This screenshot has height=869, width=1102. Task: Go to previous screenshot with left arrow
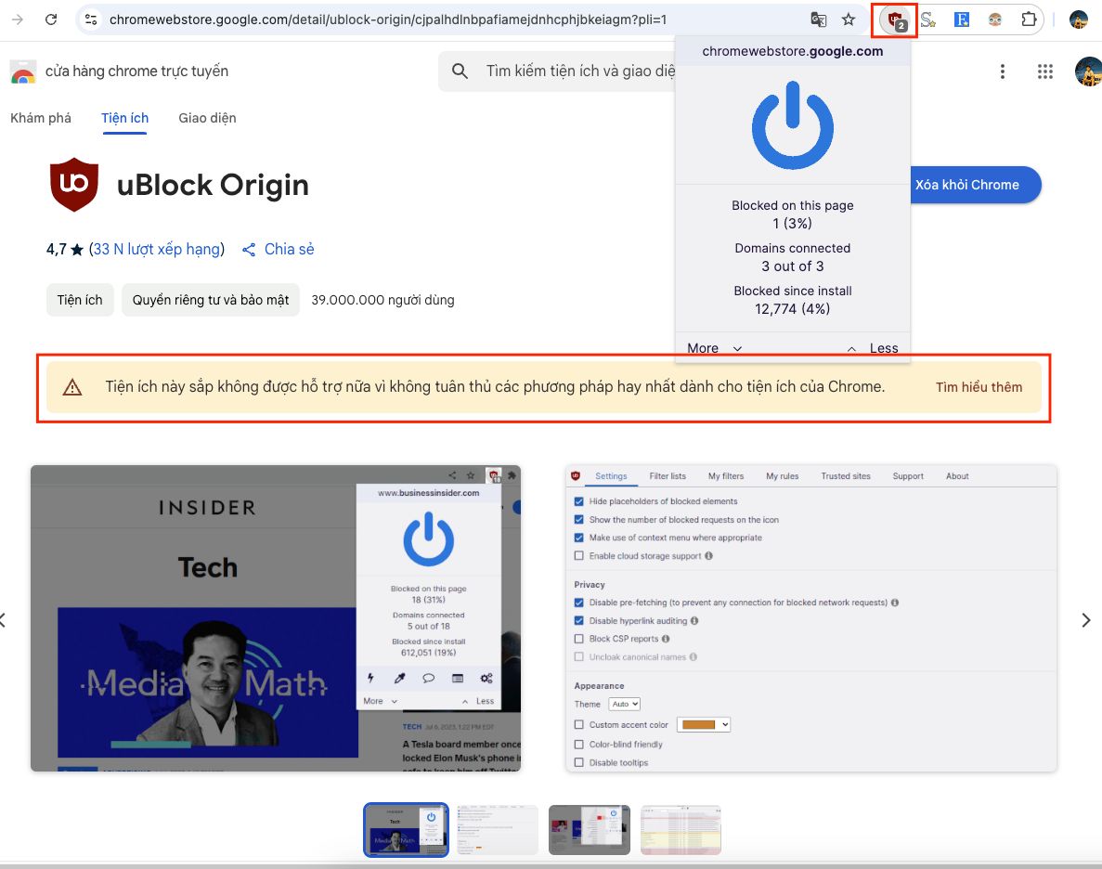click(3, 619)
